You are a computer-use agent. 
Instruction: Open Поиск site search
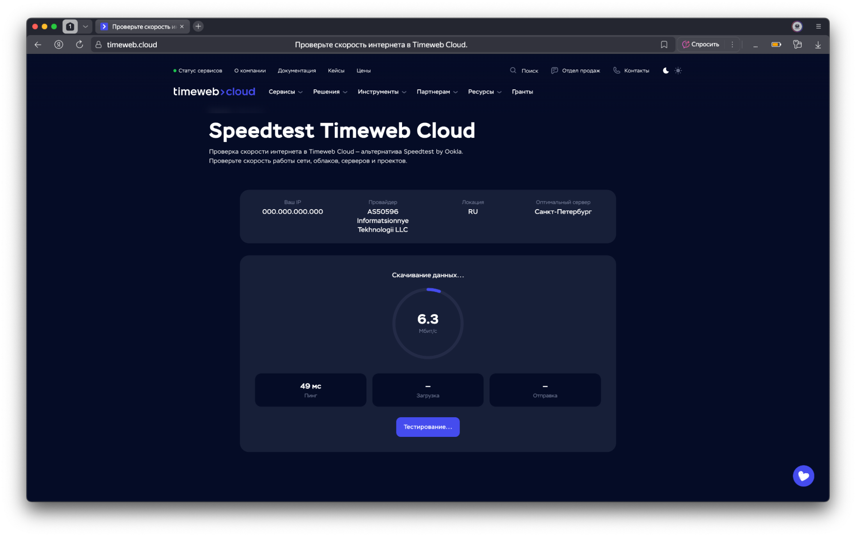point(530,71)
